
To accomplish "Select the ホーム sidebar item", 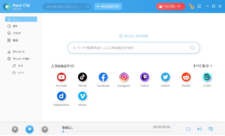I will pos(21,19).
